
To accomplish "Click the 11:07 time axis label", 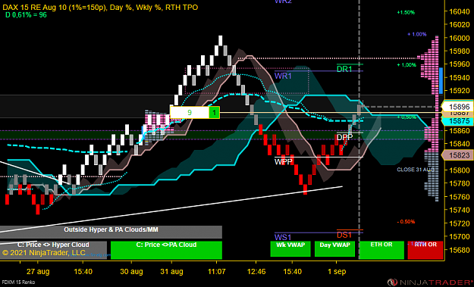I will (x=217, y=272).
